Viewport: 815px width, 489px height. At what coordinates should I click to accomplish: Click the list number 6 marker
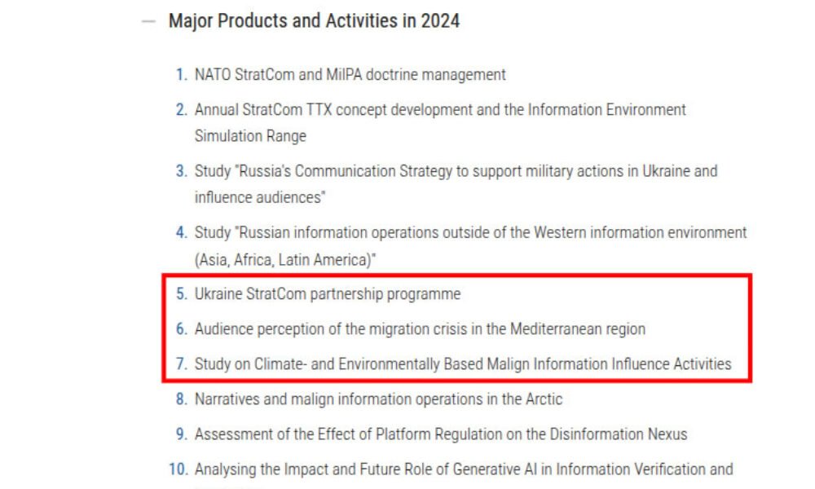(x=181, y=329)
